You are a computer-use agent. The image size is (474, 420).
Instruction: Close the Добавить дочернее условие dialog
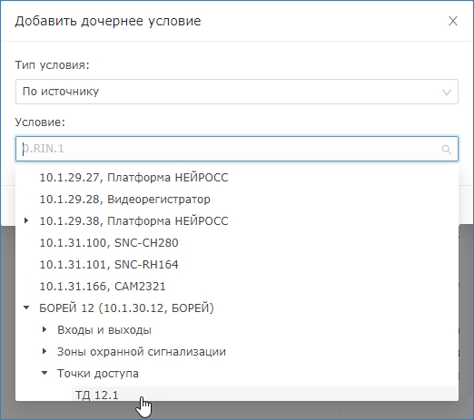tap(453, 21)
